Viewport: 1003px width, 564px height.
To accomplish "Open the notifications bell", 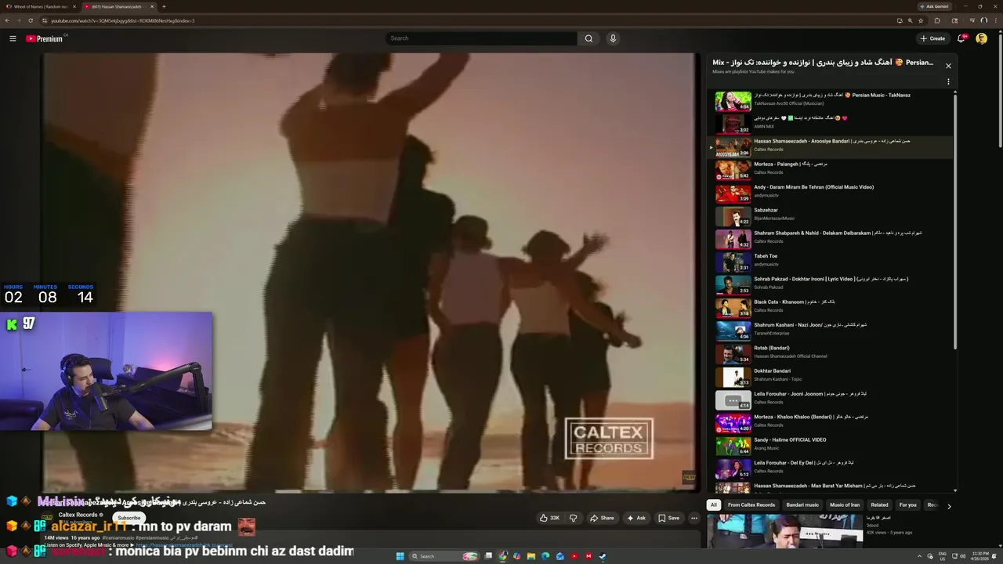I will coord(961,38).
